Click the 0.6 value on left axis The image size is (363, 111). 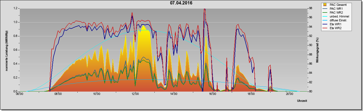(x=16, y=50)
